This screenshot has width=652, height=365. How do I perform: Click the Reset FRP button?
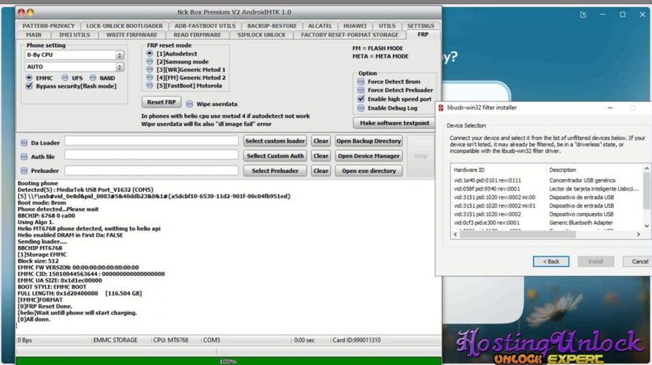(x=162, y=102)
